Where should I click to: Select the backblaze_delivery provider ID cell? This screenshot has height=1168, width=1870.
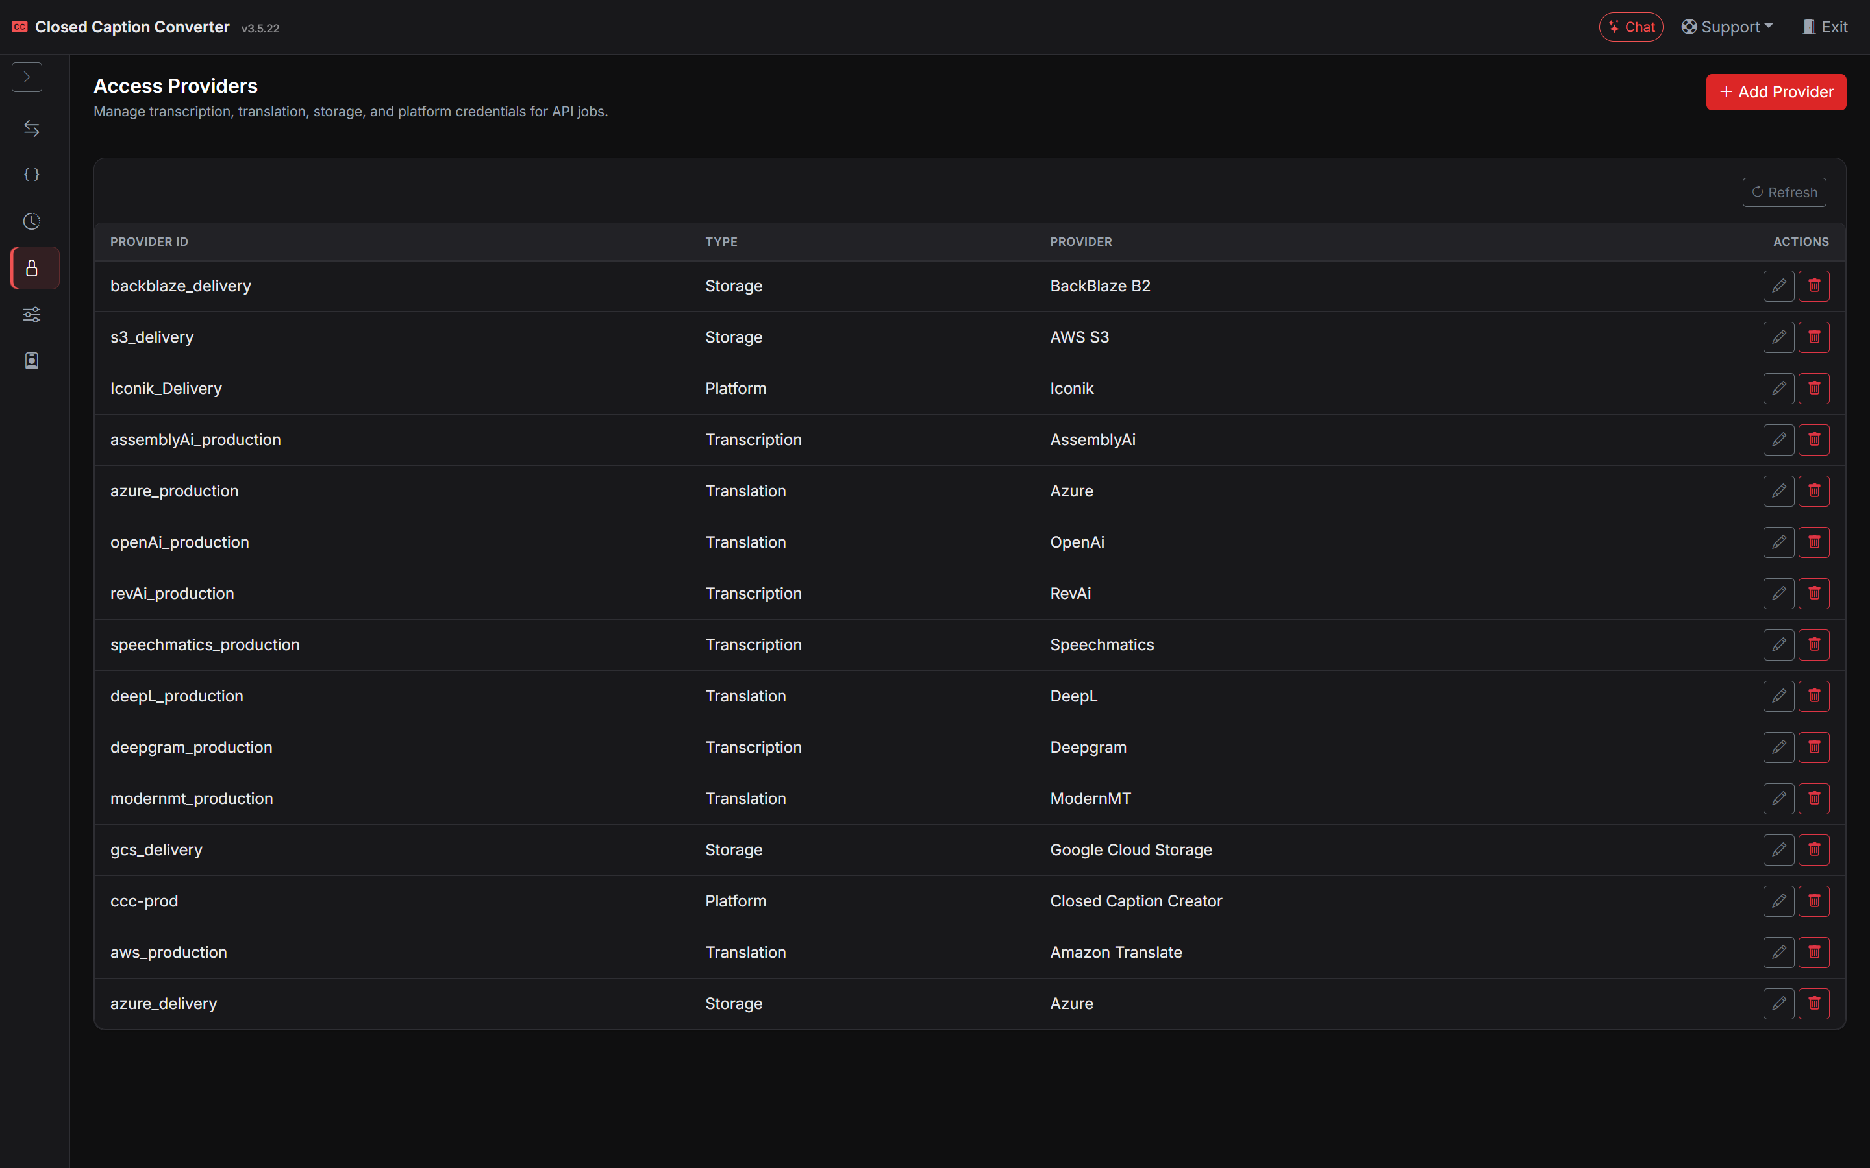coord(181,286)
